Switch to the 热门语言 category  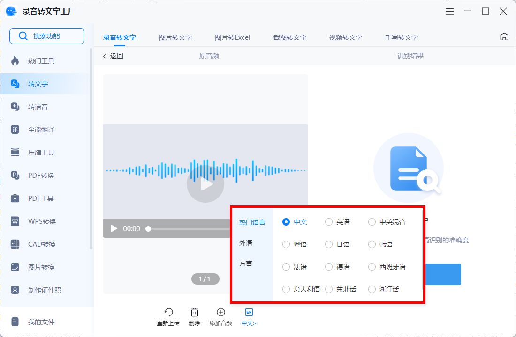pyautogui.click(x=252, y=222)
